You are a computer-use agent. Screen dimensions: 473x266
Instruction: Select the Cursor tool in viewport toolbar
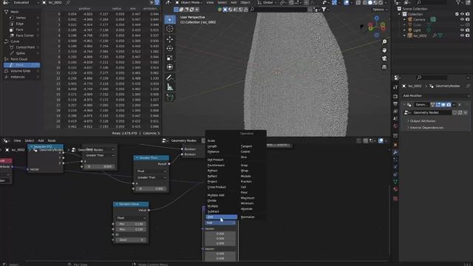point(170,29)
